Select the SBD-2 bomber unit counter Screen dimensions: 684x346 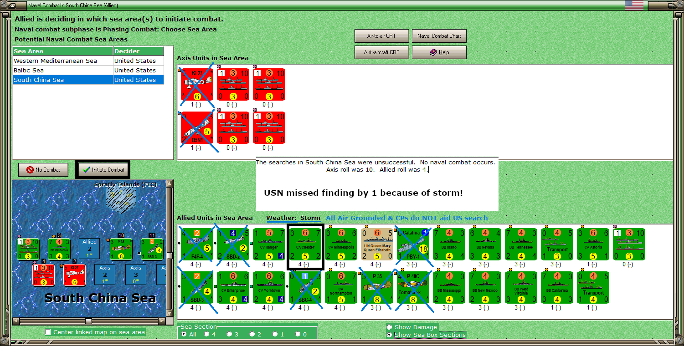tap(233, 244)
